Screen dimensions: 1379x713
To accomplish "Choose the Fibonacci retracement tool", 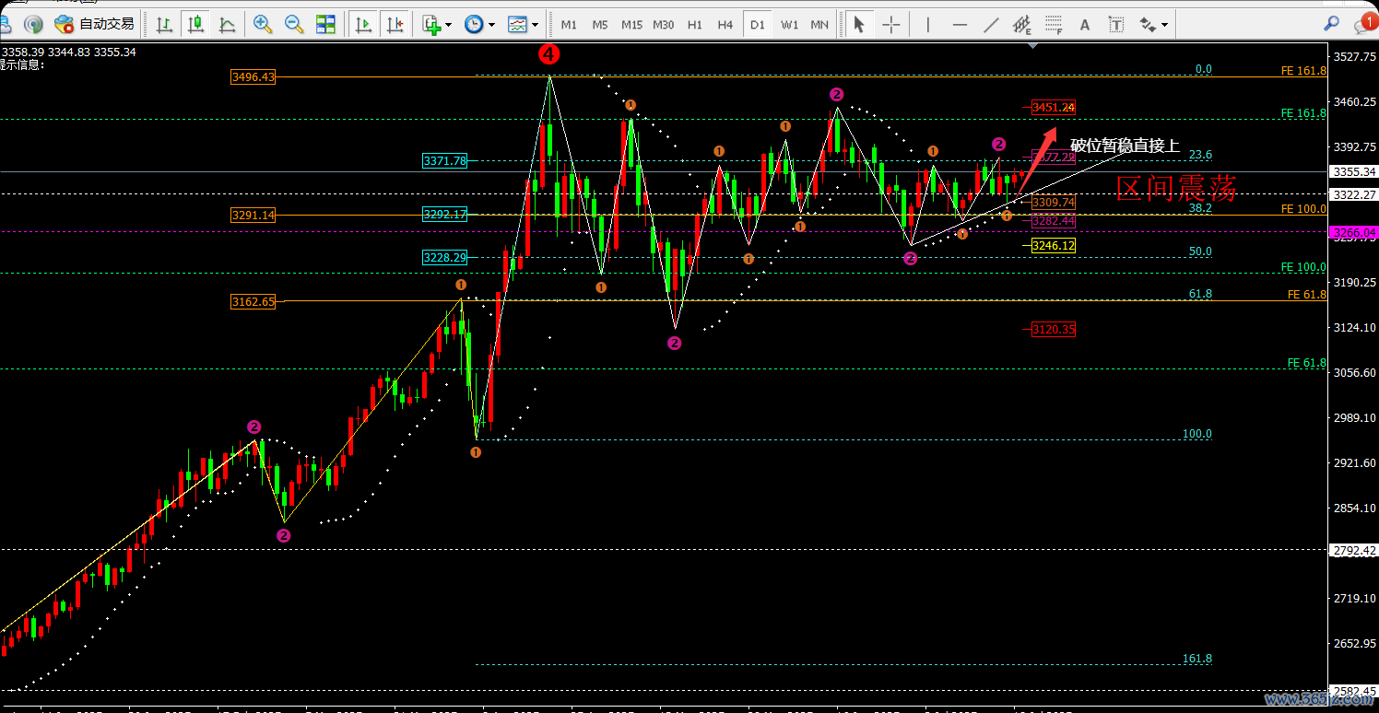I will [x=1054, y=25].
